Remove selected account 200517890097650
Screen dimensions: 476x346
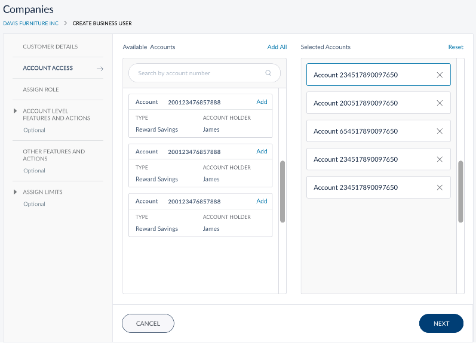(x=440, y=103)
